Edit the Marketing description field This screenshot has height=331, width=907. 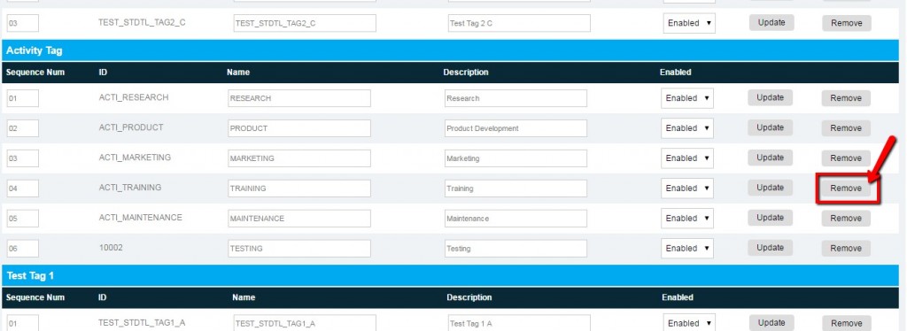(516, 158)
